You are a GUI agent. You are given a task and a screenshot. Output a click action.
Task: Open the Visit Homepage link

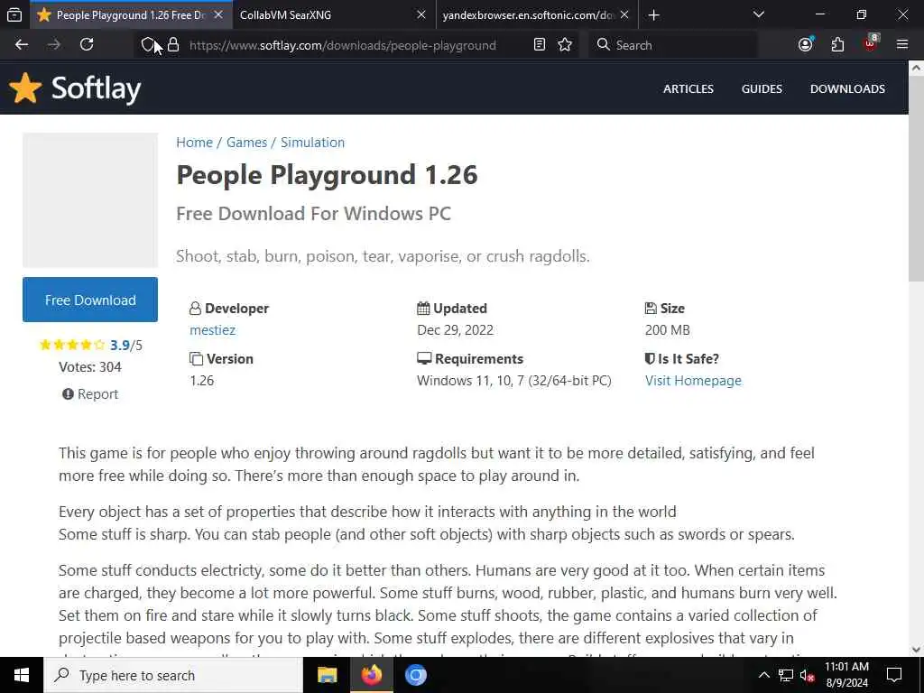693,381
